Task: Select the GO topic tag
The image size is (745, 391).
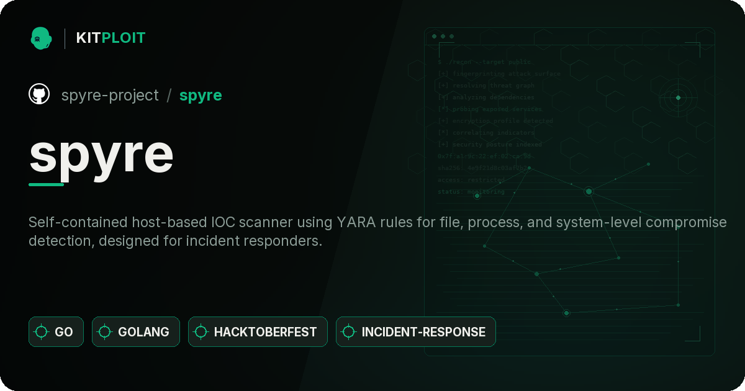Action: click(x=56, y=332)
